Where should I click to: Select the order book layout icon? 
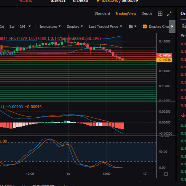tap(184, 26)
